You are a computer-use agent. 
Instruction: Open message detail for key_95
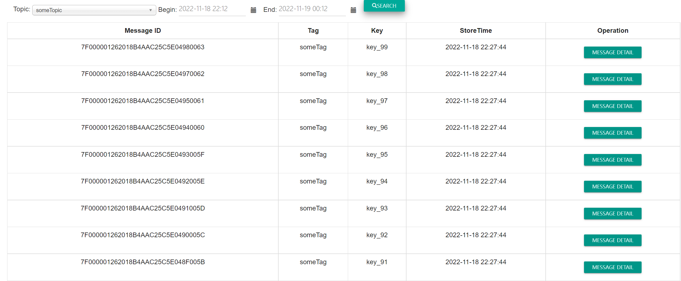click(613, 160)
